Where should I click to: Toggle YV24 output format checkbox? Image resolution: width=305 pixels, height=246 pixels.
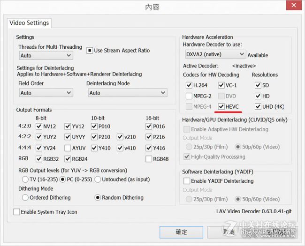[39, 148]
